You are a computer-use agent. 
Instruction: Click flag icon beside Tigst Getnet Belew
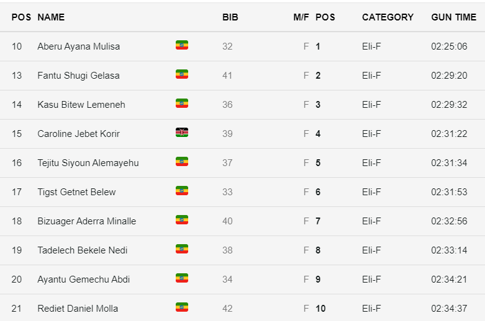coord(182,191)
